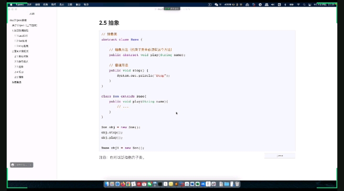This screenshot has width=344, height=191.
Task: Open the volume control in menu bar
Action: (x=273, y=4)
